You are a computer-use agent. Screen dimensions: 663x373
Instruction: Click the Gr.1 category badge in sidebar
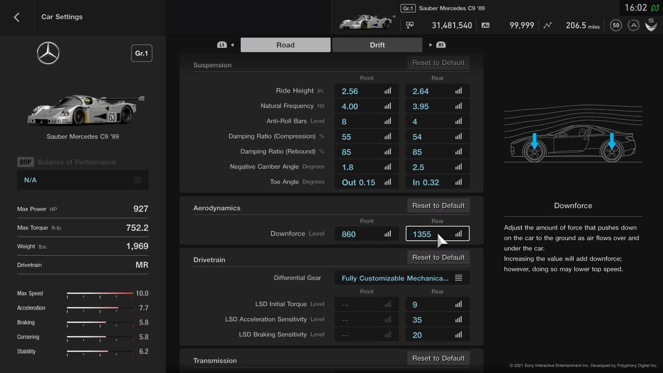[141, 53]
